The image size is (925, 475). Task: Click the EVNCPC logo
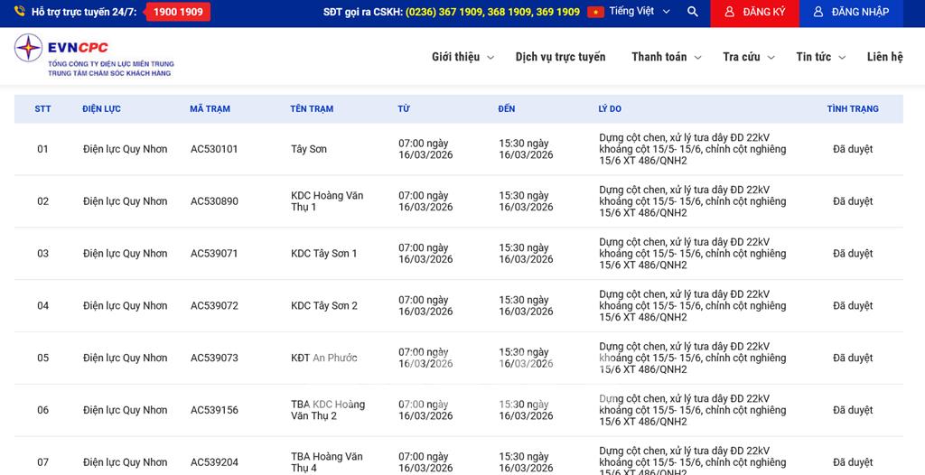point(93,56)
